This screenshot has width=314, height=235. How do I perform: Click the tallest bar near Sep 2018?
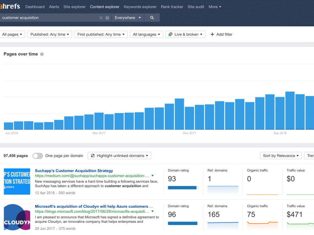point(290,111)
